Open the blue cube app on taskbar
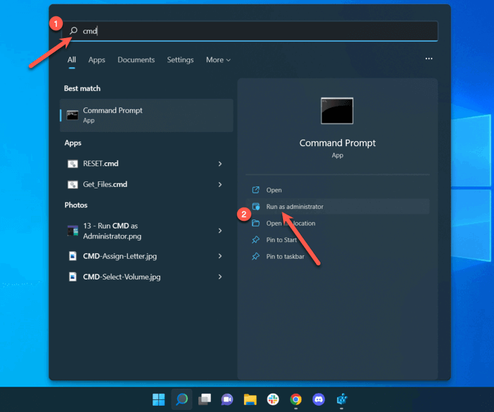494x412 pixels. click(342, 399)
